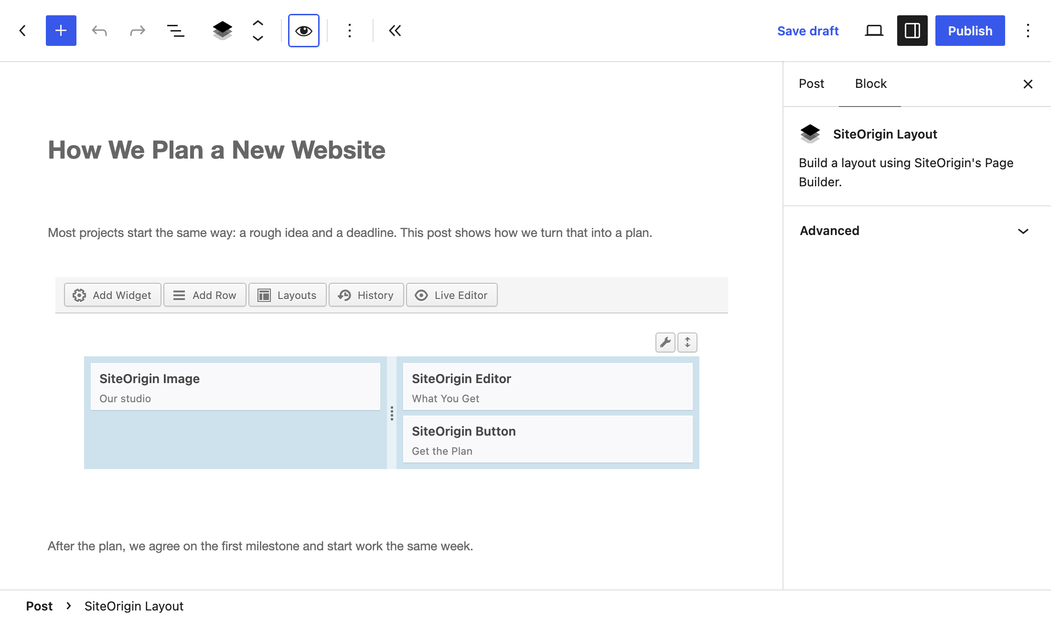Viewport: 1051px width, 621px height.
Task: Publish the post
Action: 970,31
